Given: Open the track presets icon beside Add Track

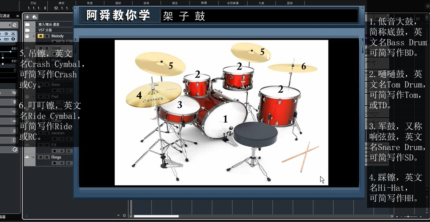Looking at the screenshot, I should point(34,17).
